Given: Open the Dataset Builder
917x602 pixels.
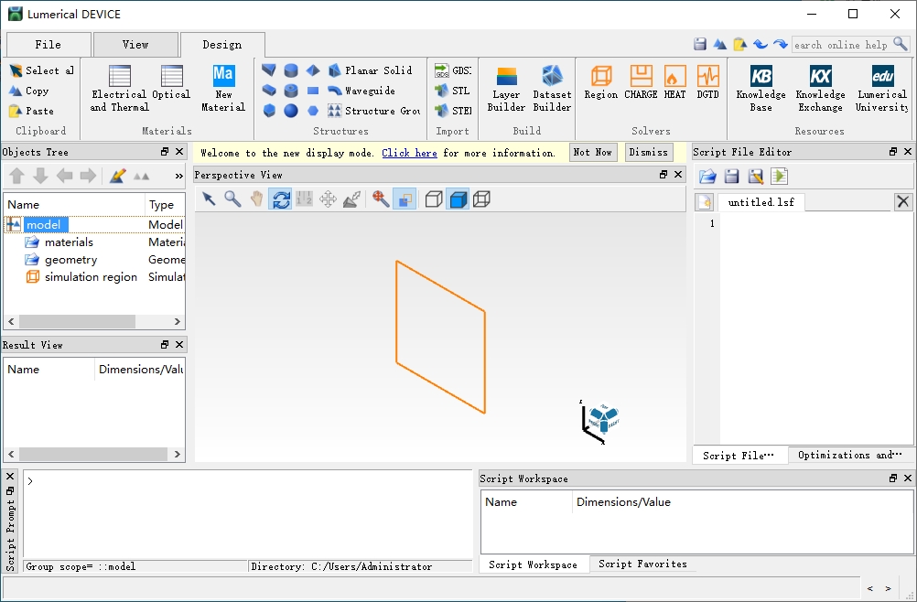Looking at the screenshot, I should pyautogui.click(x=552, y=88).
